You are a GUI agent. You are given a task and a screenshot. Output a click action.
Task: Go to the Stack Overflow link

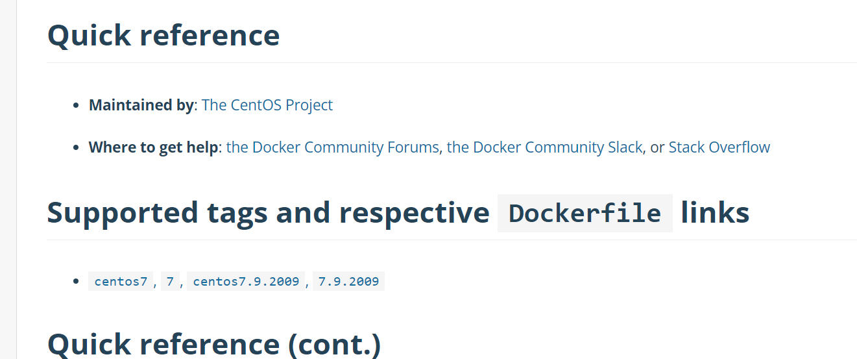click(719, 147)
